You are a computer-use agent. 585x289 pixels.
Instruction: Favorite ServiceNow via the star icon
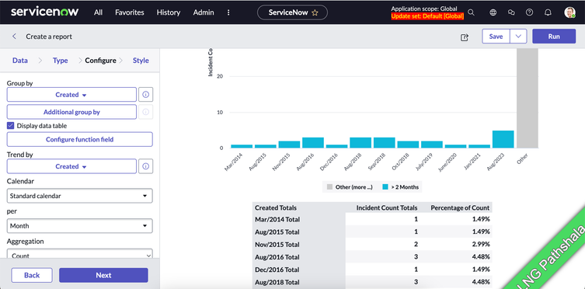pos(315,12)
